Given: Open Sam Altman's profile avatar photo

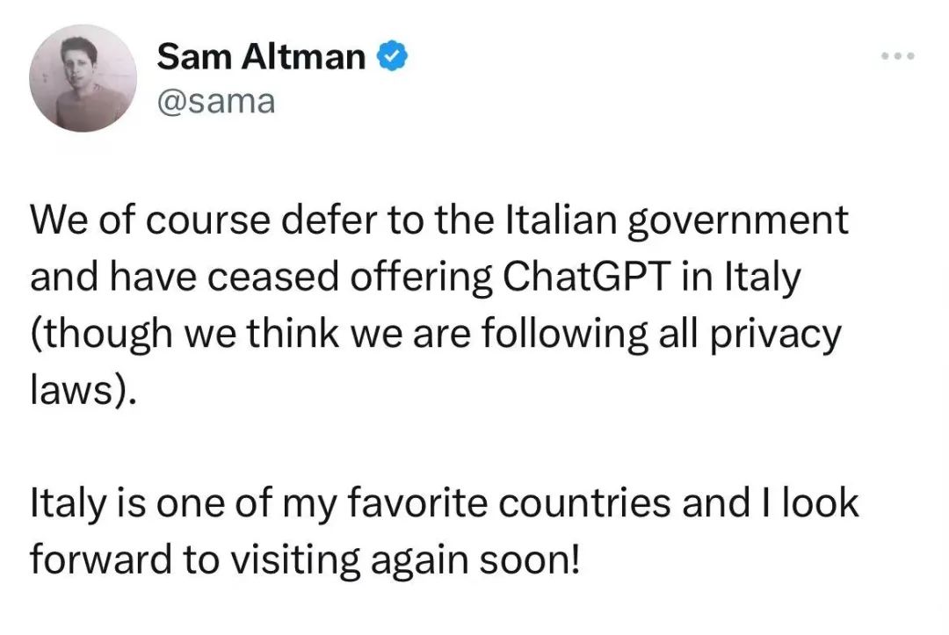Looking at the screenshot, I should click(x=83, y=79).
